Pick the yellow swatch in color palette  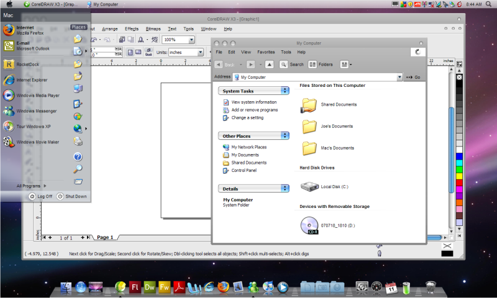click(x=459, y=176)
